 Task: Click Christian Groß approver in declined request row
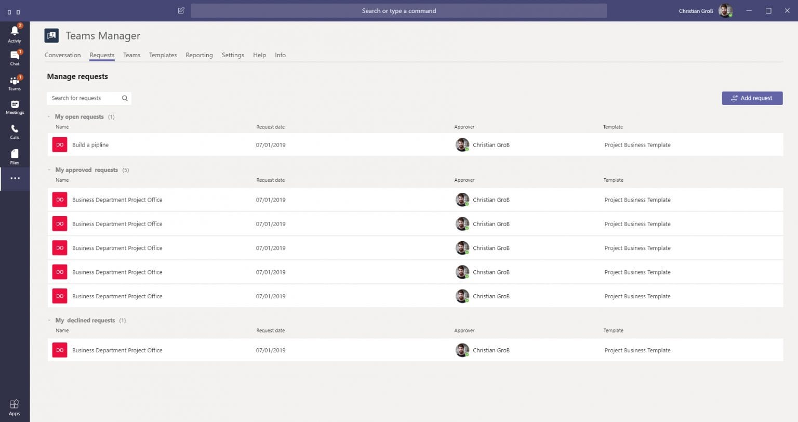(x=491, y=350)
